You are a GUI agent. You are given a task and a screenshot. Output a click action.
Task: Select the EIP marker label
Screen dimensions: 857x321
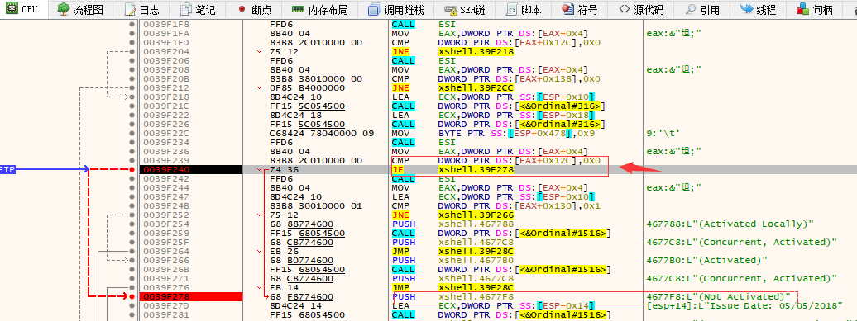[x=7, y=169]
